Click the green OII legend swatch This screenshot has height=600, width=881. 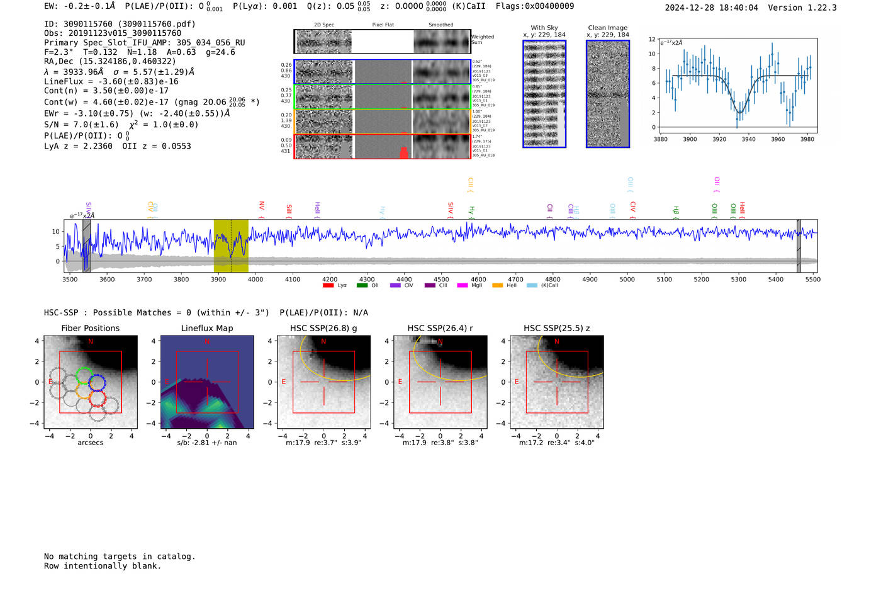[x=362, y=285]
